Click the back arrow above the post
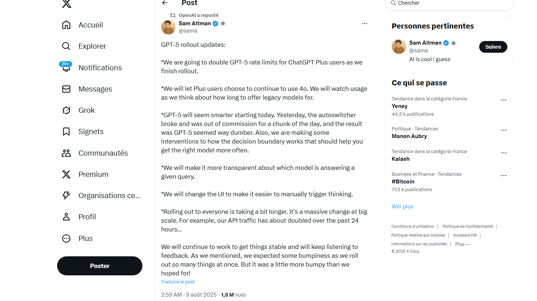Viewport: 537px width, 301px height. point(165,3)
